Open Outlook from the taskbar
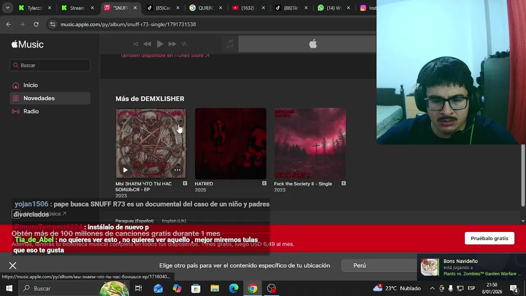The image size is (526, 296). pyautogui.click(x=158, y=288)
